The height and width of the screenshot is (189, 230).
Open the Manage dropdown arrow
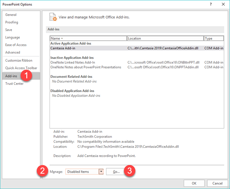click(x=101, y=171)
